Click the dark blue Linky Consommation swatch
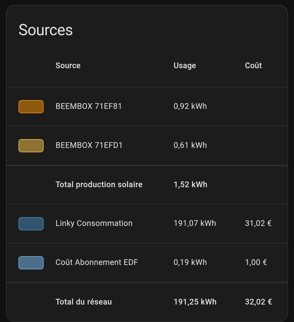The height and width of the screenshot is (322, 294). pyautogui.click(x=31, y=223)
